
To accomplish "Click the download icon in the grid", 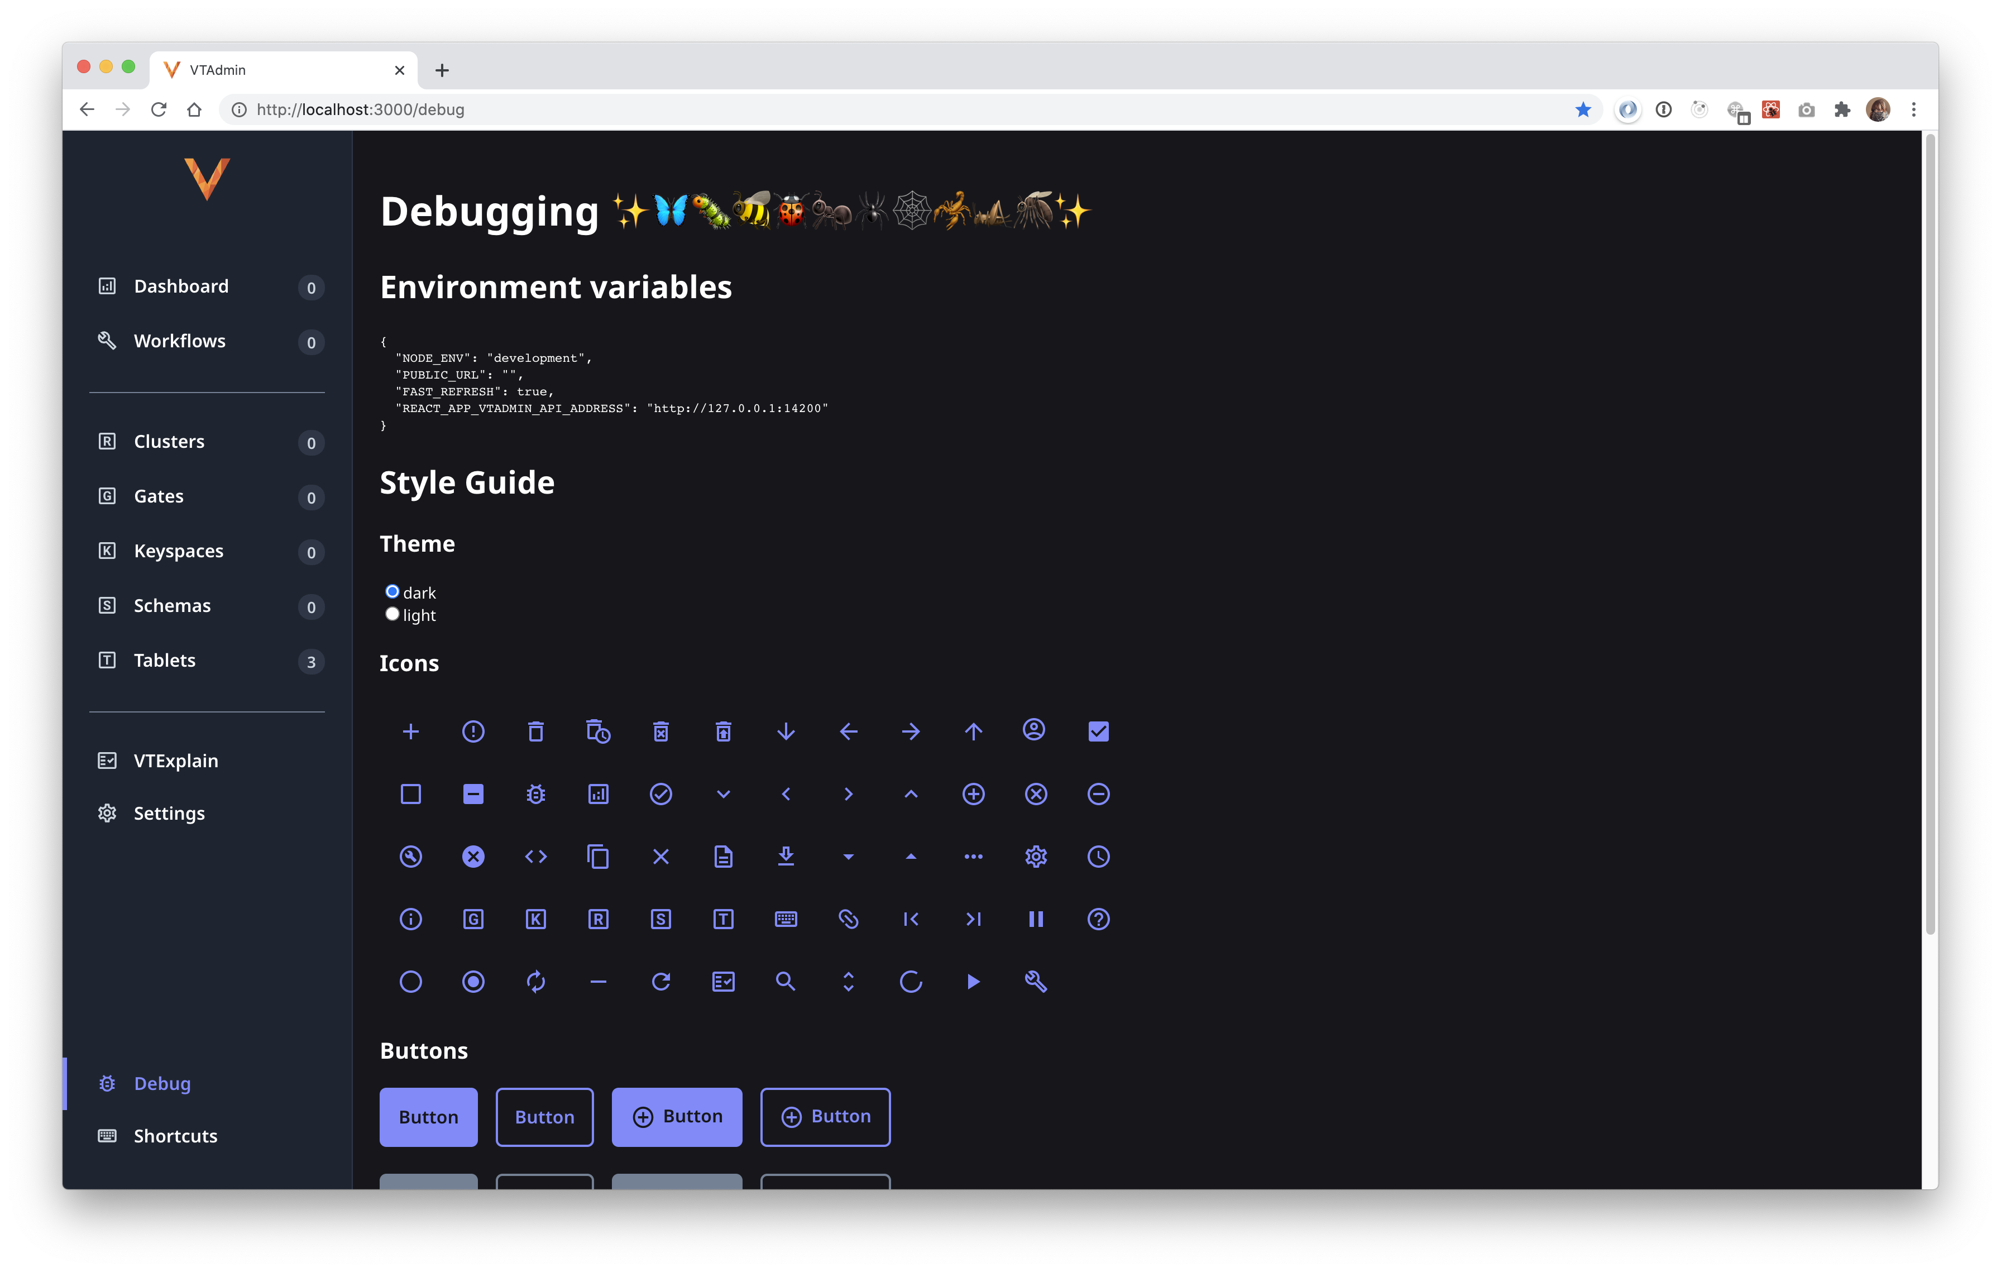I will [x=786, y=856].
